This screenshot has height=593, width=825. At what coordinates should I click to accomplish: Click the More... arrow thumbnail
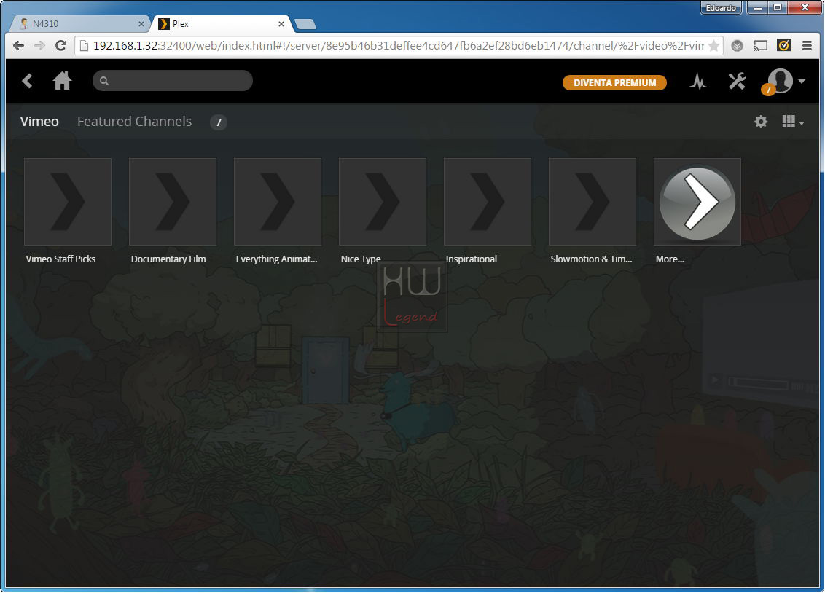pyautogui.click(x=697, y=202)
